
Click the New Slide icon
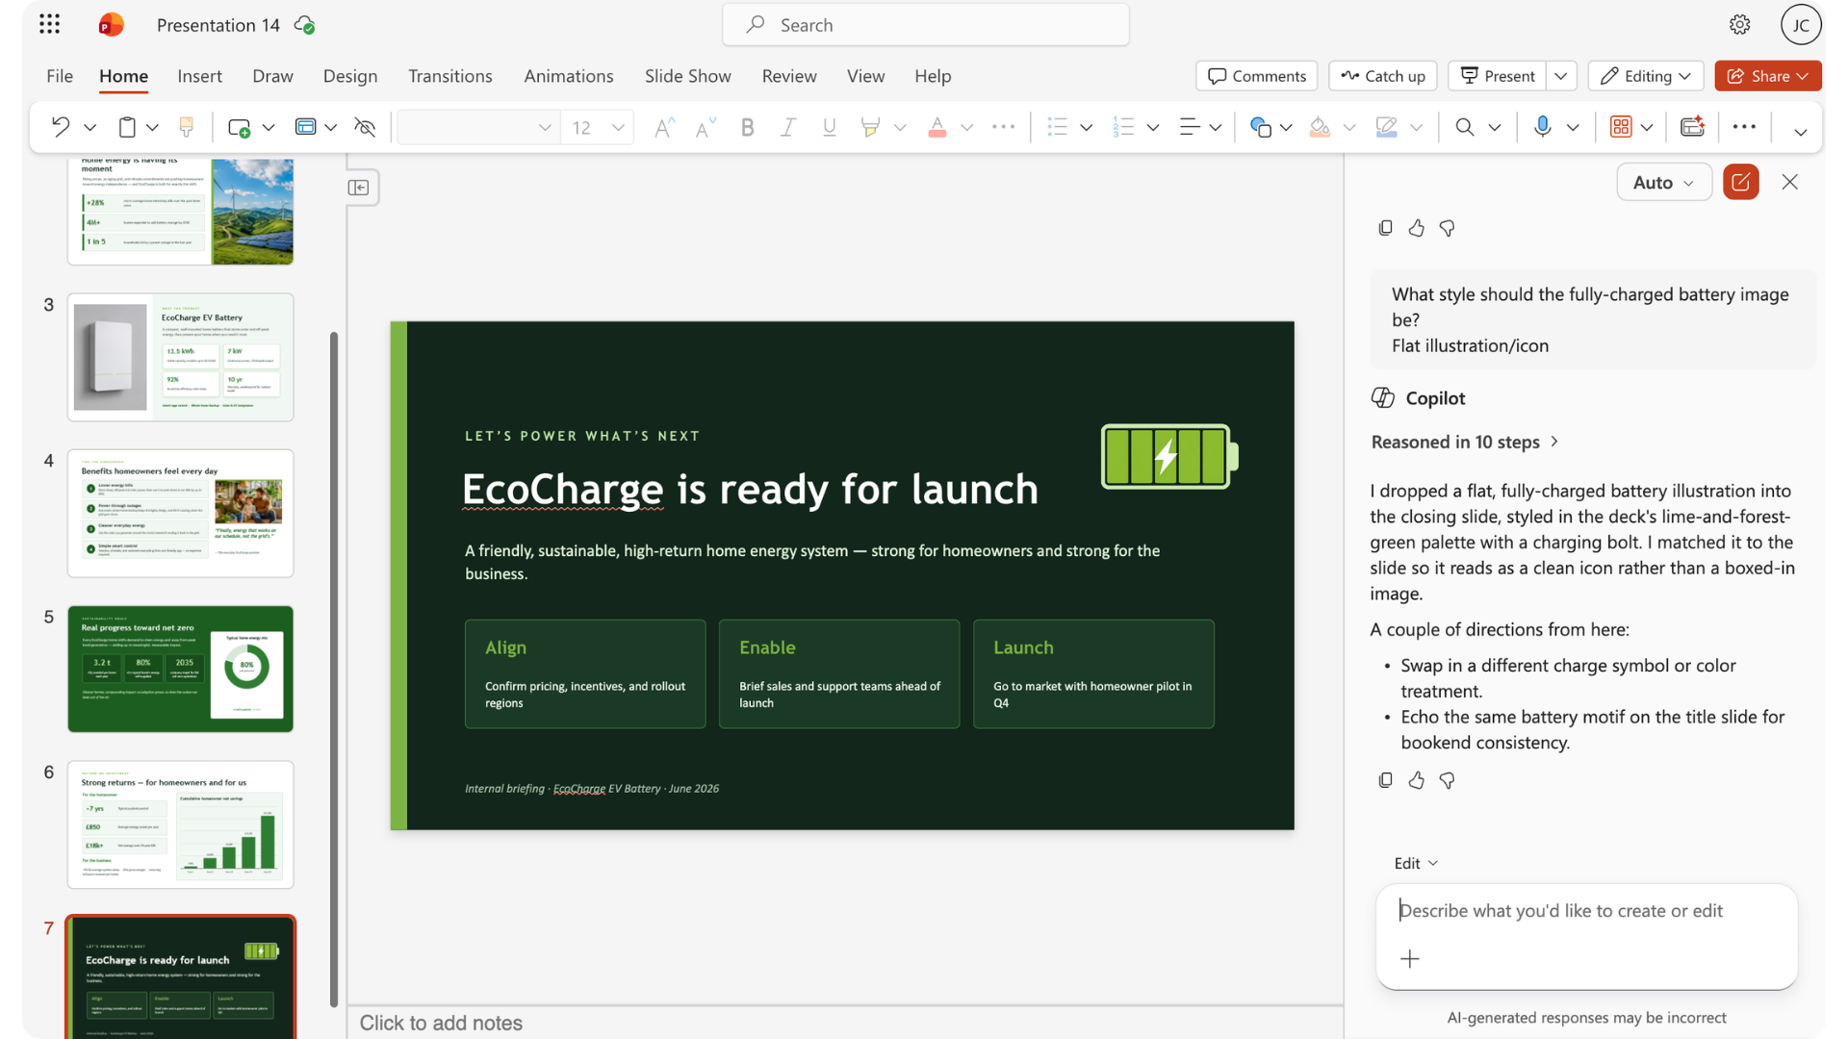pyautogui.click(x=239, y=127)
